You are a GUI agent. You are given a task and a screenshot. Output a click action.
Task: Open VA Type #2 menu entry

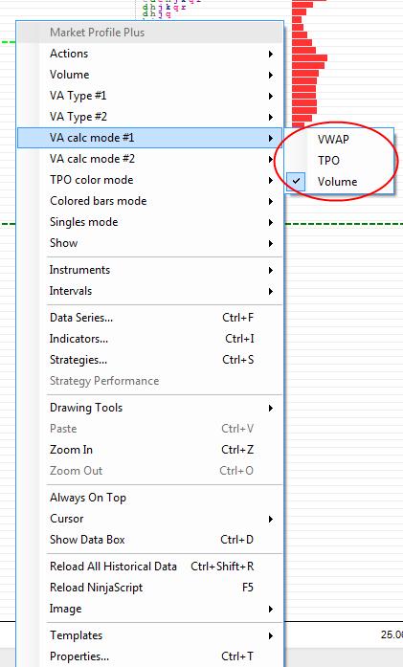[x=149, y=117]
